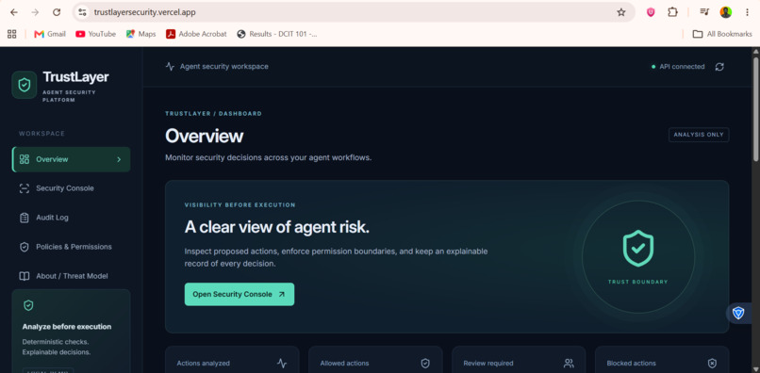760x373 pixels.
Task: Click the API connected status indicator
Action: pos(678,66)
